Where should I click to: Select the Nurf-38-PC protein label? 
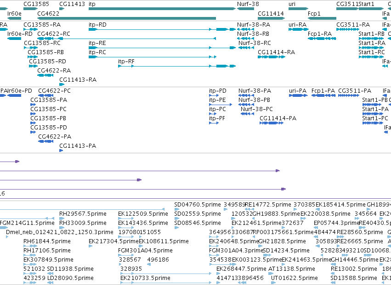point(257,109)
